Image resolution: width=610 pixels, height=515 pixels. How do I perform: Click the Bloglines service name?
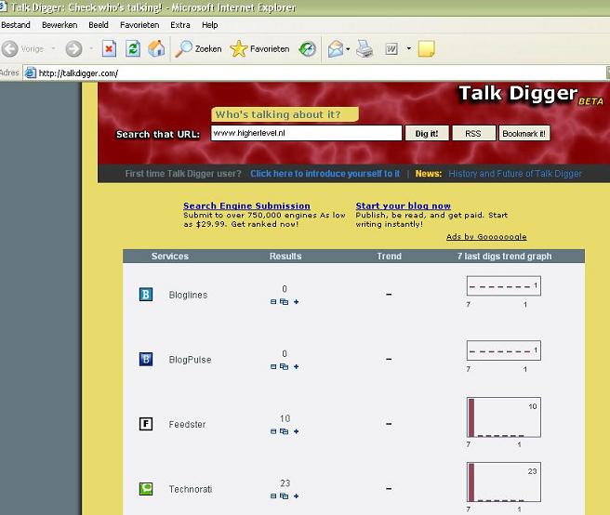[x=188, y=295]
